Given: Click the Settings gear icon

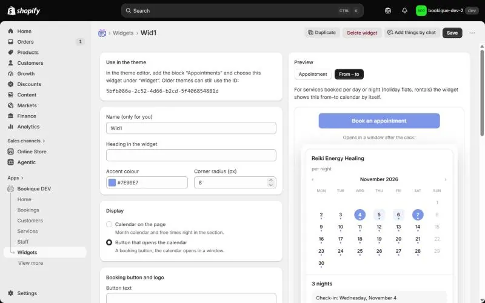Looking at the screenshot, I should pos(10,293).
